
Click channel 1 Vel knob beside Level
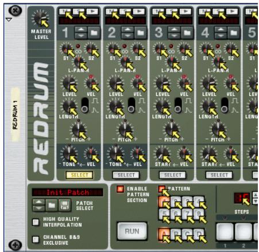[91, 83]
